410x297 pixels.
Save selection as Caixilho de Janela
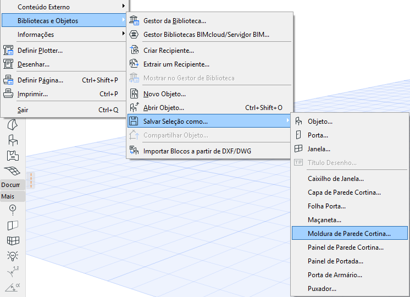350,179
